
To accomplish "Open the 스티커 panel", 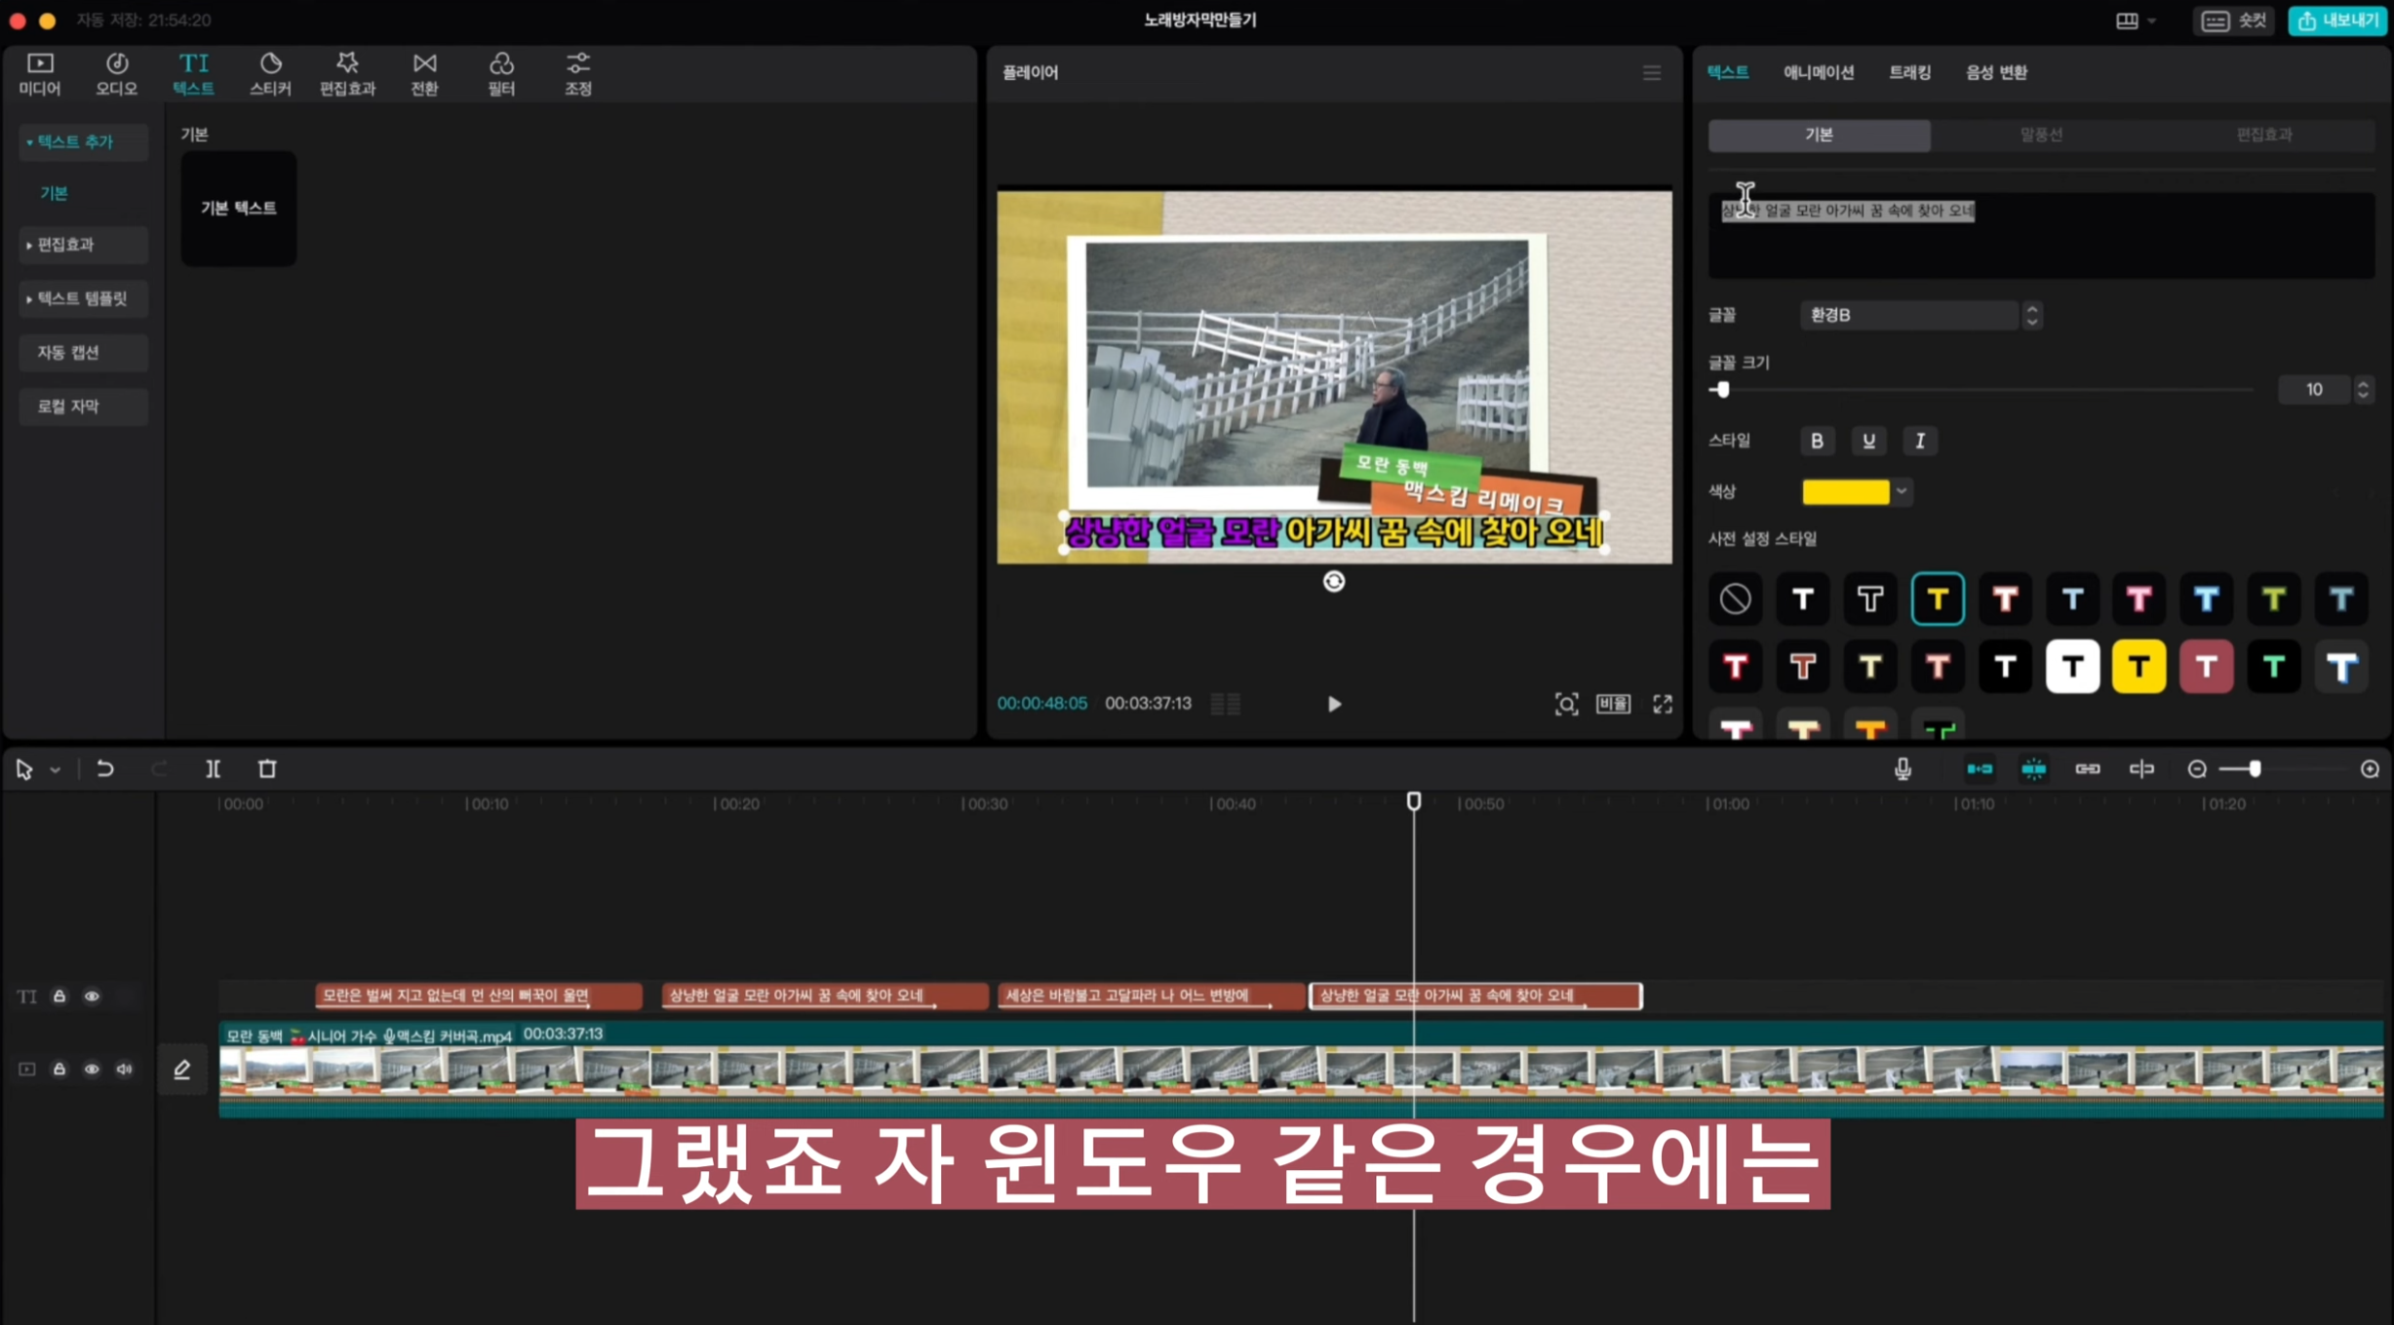I will tap(270, 73).
